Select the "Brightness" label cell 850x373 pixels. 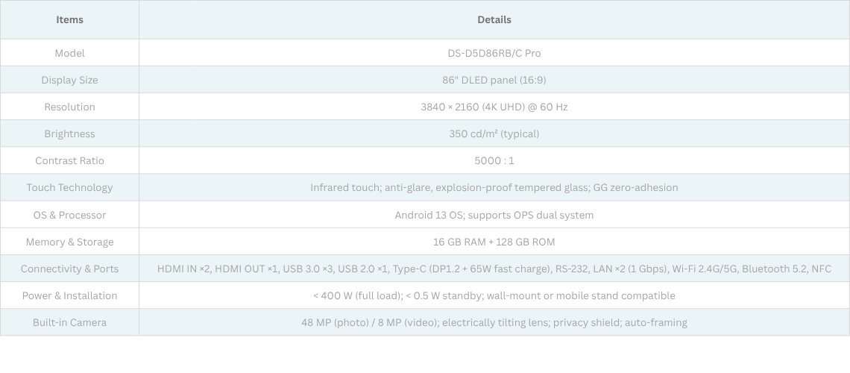(x=69, y=134)
